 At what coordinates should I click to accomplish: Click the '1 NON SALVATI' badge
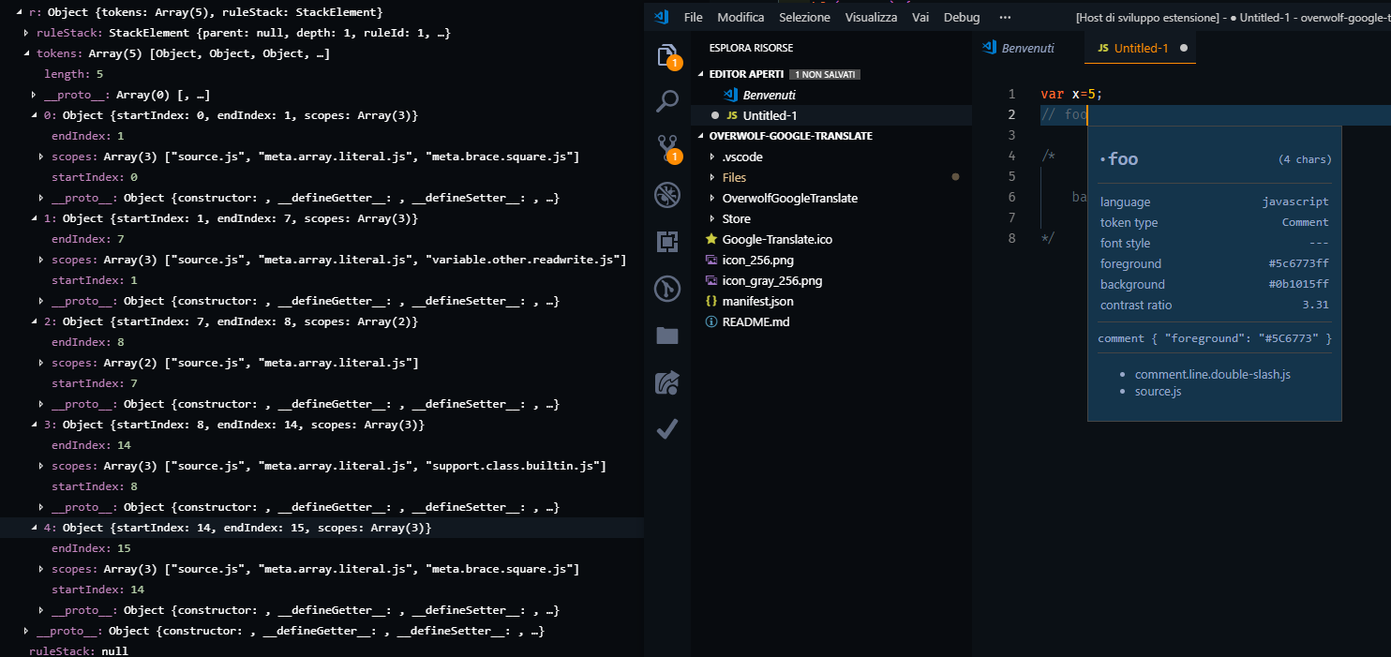point(824,74)
